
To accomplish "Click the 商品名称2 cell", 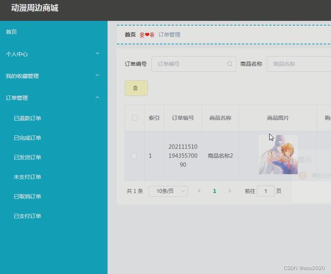I will [x=220, y=156].
